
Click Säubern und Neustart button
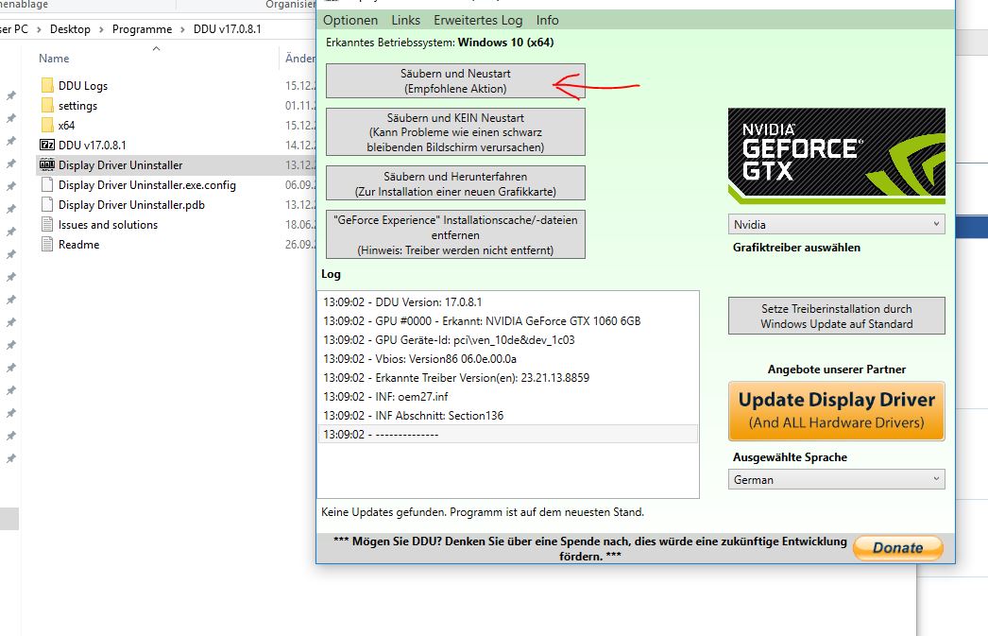[x=455, y=80]
